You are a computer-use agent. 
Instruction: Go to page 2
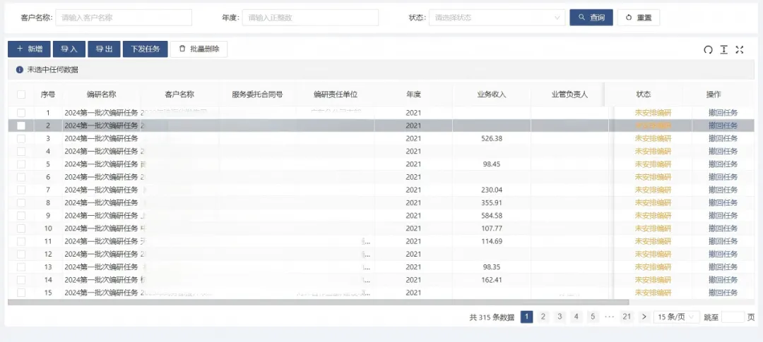[543, 317]
